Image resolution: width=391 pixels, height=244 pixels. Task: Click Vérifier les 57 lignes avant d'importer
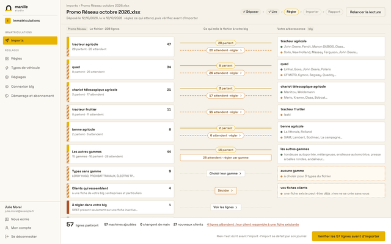coord(348,236)
